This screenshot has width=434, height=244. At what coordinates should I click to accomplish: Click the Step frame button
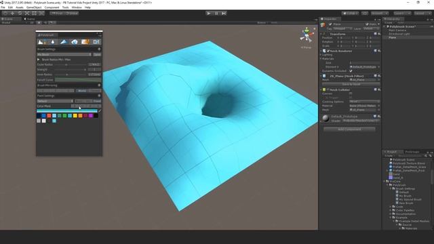point(224,14)
